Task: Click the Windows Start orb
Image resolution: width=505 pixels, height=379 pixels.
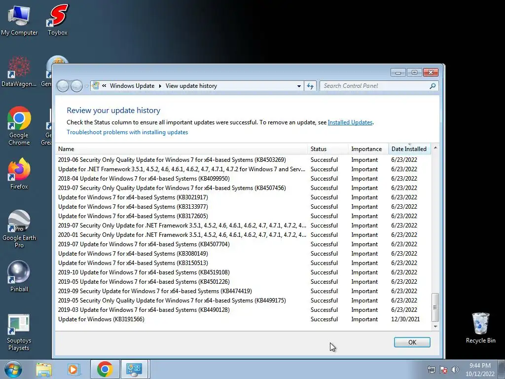Action: 13,369
